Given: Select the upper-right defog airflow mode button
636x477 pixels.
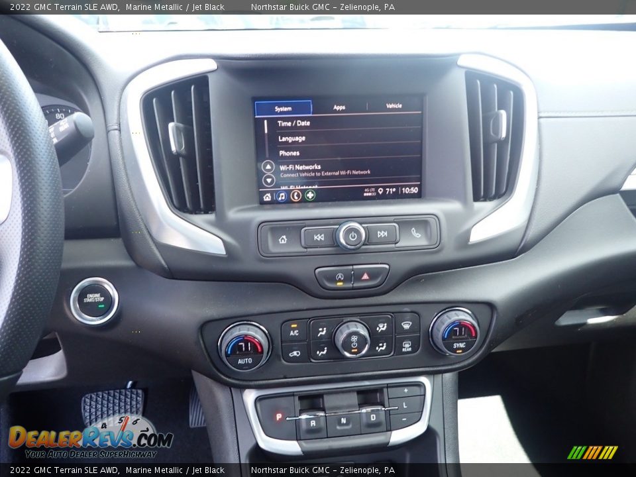Looking at the screenshot, I should tap(380, 327).
